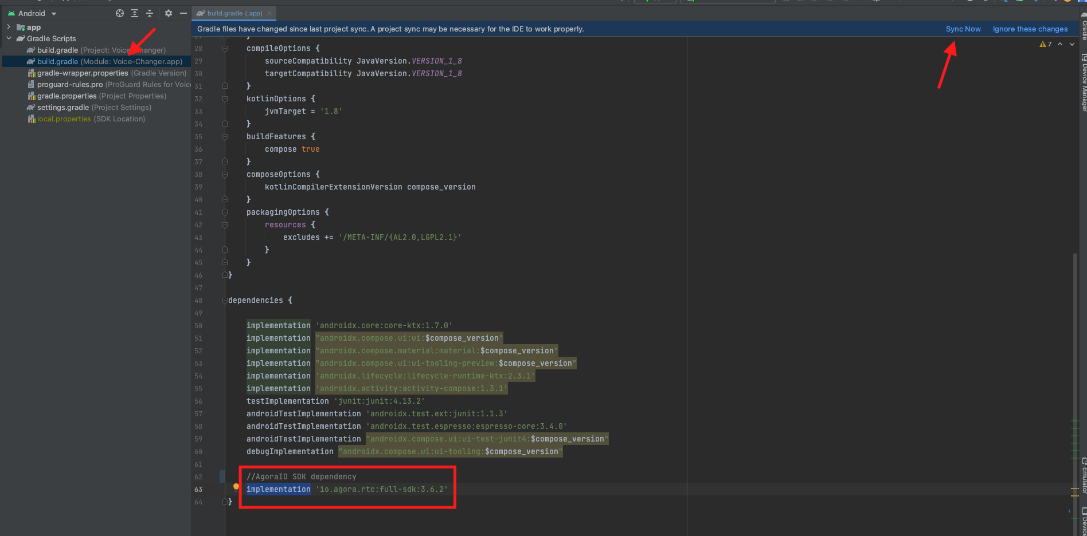
Task: Select the build.gradle (:app) editor tab
Action: click(x=234, y=13)
